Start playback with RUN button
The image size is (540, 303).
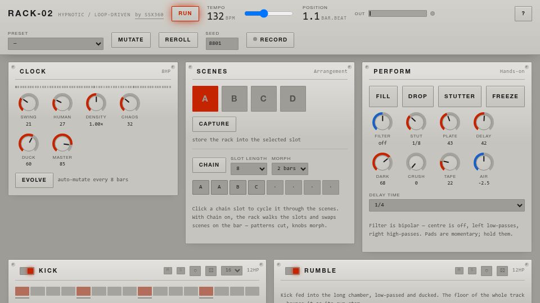185,13
